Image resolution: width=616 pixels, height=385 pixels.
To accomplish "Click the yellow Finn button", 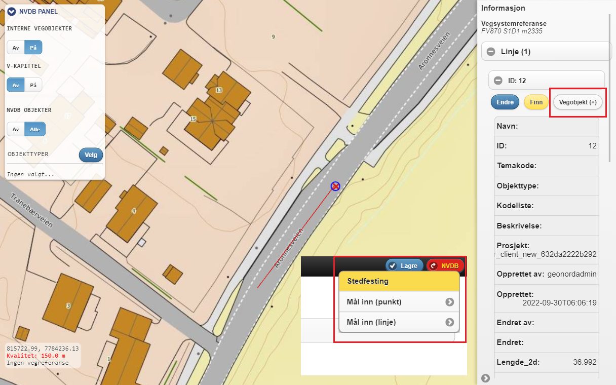I will [536, 102].
